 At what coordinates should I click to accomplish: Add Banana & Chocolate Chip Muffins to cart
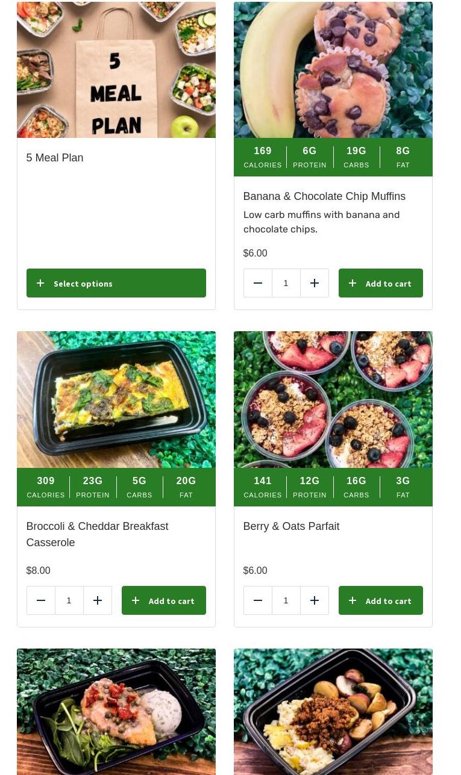click(380, 283)
